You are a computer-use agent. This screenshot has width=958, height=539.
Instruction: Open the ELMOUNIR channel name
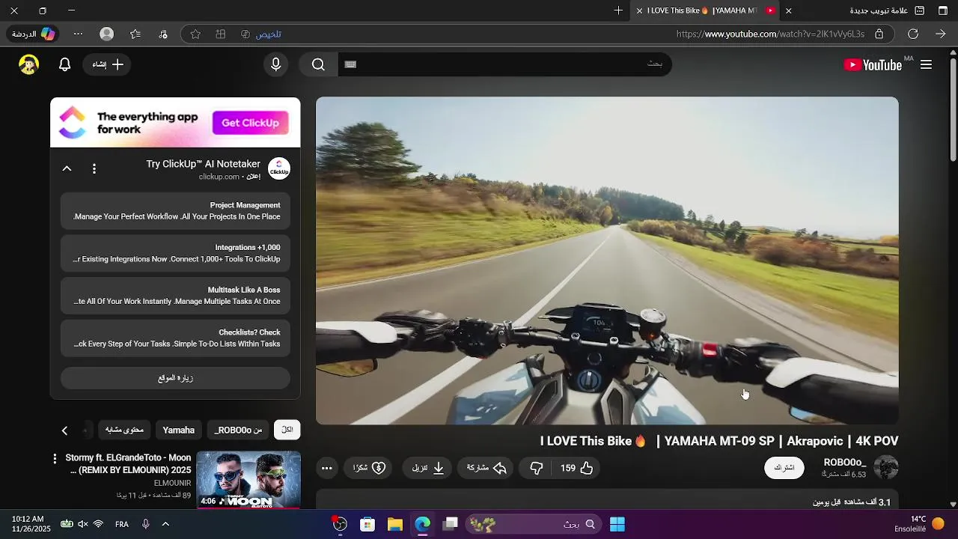point(172,484)
